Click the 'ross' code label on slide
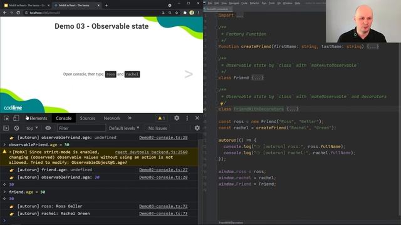Screen dimensions: 401x225 click(110, 74)
